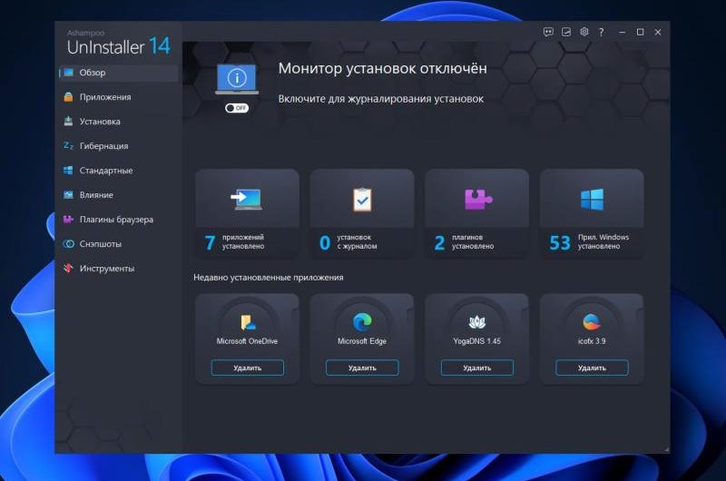
Task: Click the Недавно установленные приложения heading
Action: tap(269, 278)
